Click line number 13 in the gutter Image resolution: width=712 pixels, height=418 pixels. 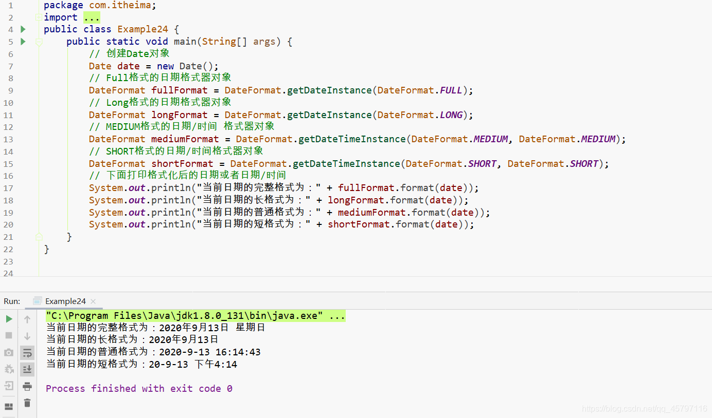click(8, 140)
